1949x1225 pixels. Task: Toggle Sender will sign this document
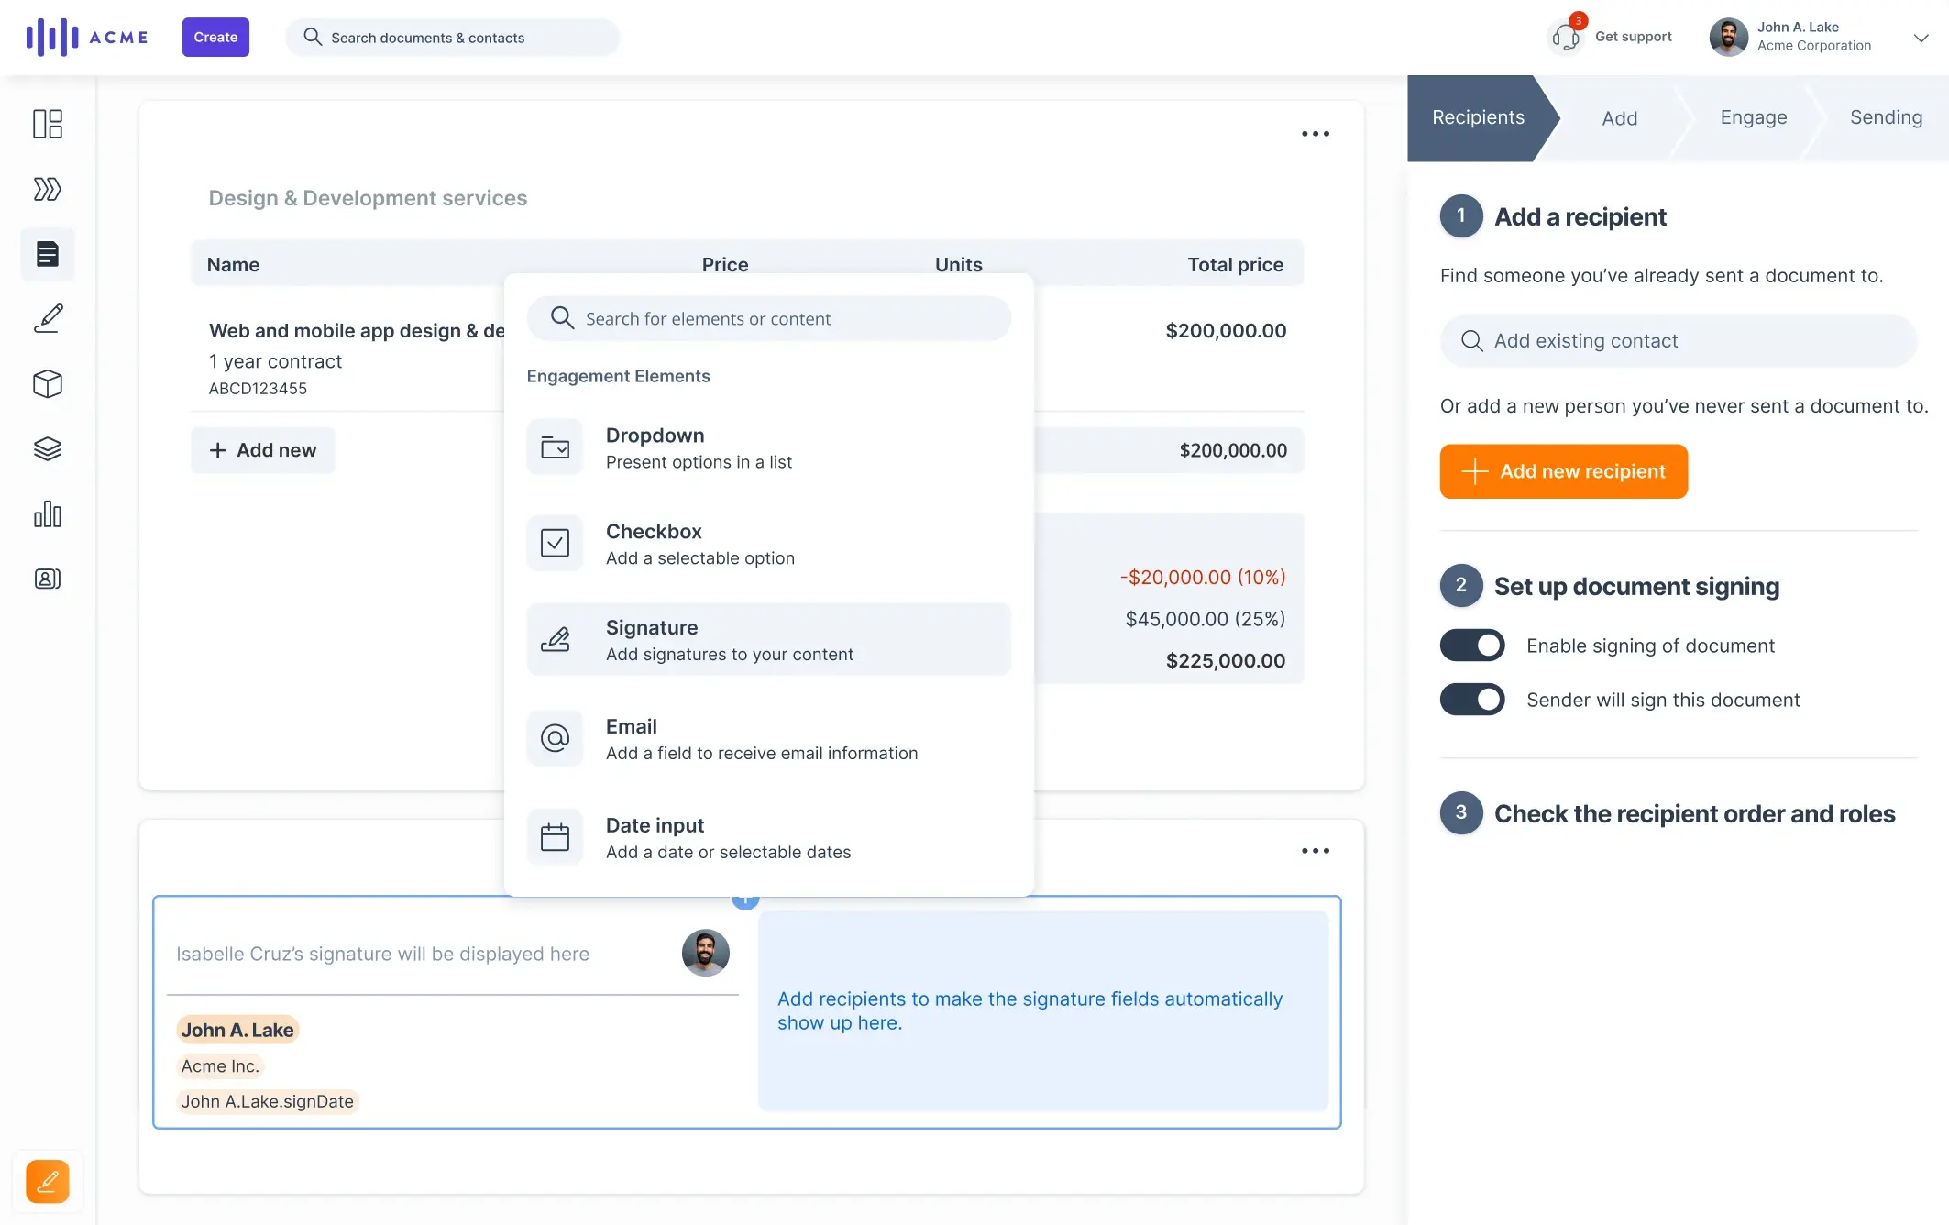(x=1472, y=700)
